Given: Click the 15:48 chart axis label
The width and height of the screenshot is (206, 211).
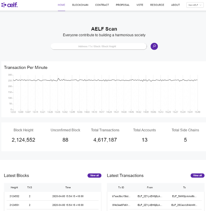Looking at the screenshot, I should 198,112.
